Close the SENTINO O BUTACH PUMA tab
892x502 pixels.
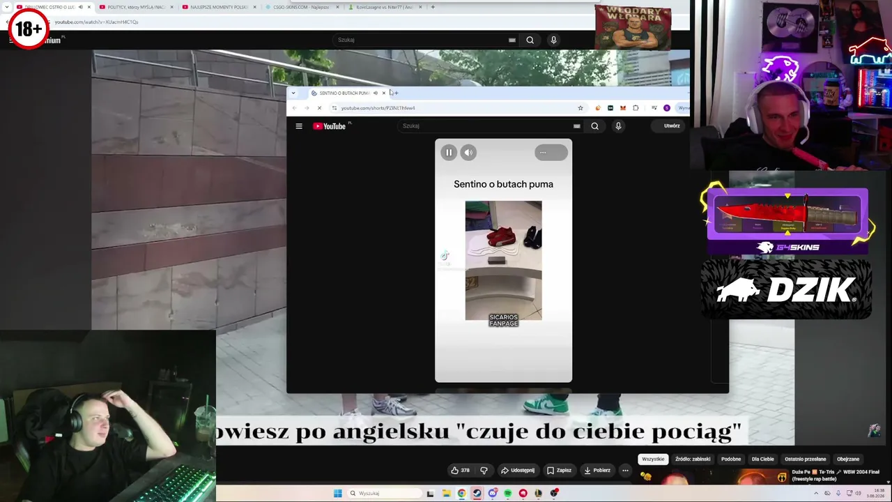(x=383, y=93)
